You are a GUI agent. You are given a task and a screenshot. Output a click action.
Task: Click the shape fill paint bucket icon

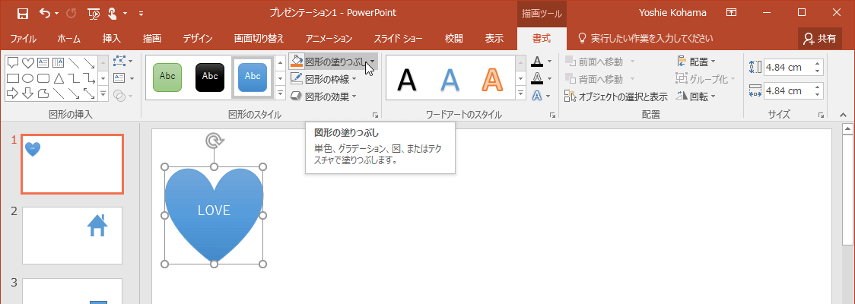pyautogui.click(x=296, y=62)
